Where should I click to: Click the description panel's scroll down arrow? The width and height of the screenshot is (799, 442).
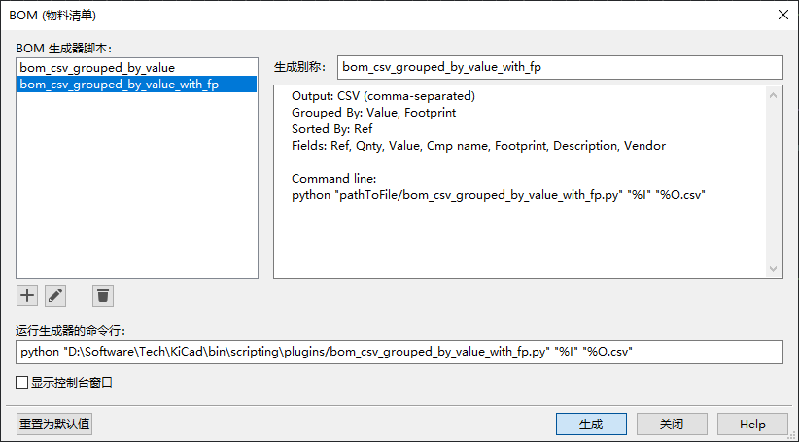(773, 268)
